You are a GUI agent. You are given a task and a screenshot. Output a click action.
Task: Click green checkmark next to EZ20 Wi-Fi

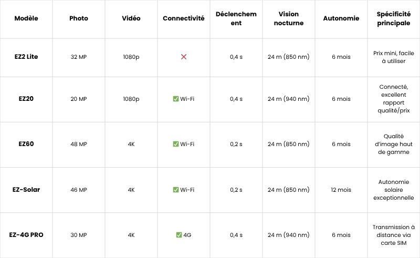tap(176, 99)
